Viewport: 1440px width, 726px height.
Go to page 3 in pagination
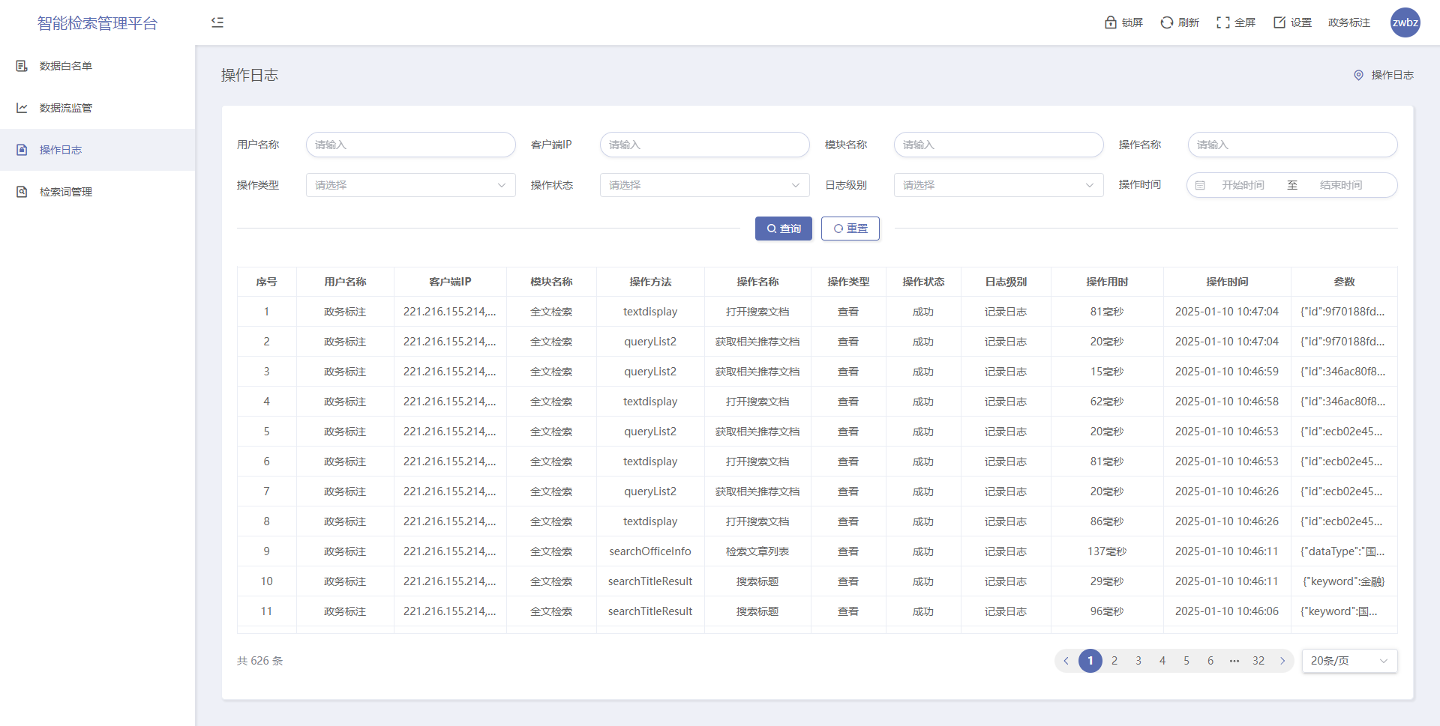(1138, 661)
